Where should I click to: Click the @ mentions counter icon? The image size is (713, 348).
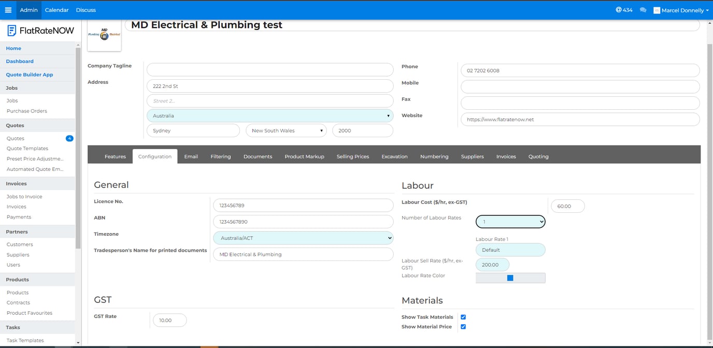[x=619, y=10]
